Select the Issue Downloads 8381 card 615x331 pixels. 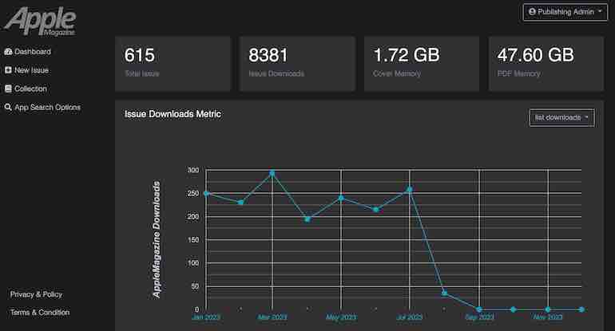pos(297,62)
